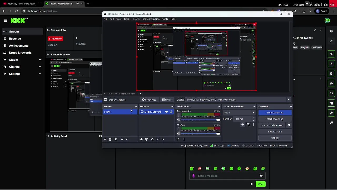Click the angry red emote

pos(200,169)
